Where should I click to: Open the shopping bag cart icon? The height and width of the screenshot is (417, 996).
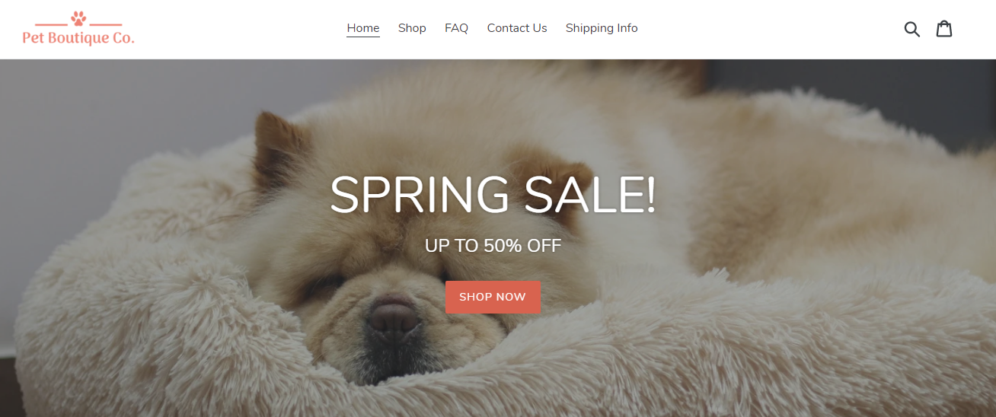pyautogui.click(x=944, y=28)
